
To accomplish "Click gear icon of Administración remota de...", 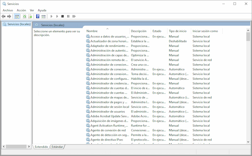I will [88, 60].
